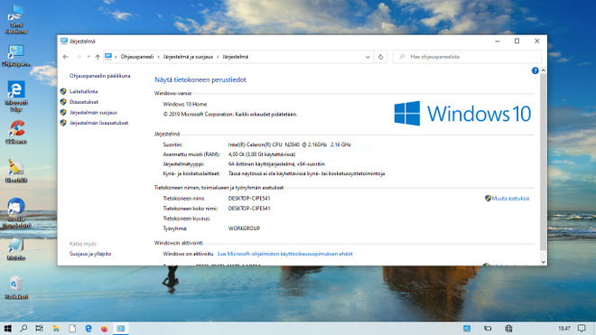
Task: Open Suojaus ja ylläpito link
Action: pyautogui.click(x=90, y=254)
